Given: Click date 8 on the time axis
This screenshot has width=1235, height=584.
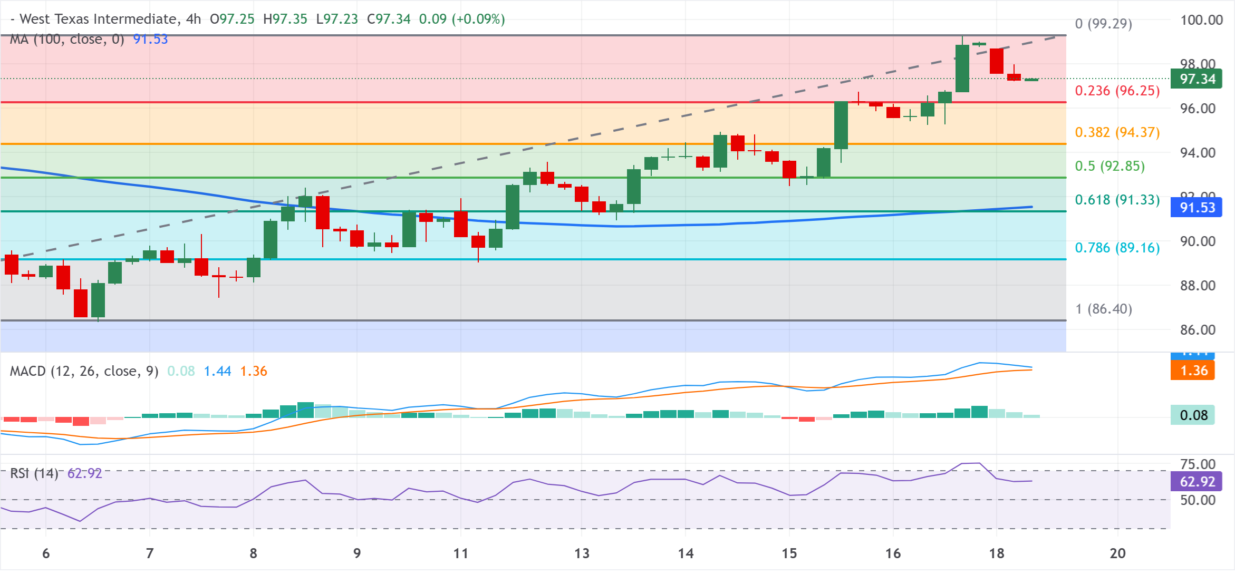Looking at the screenshot, I should 254,553.
